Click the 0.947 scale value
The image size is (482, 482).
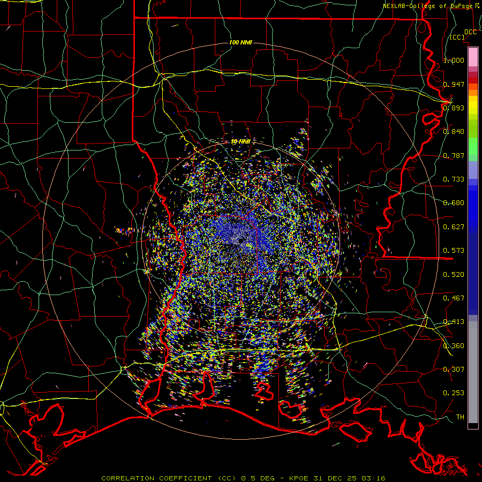(x=454, y=84)
